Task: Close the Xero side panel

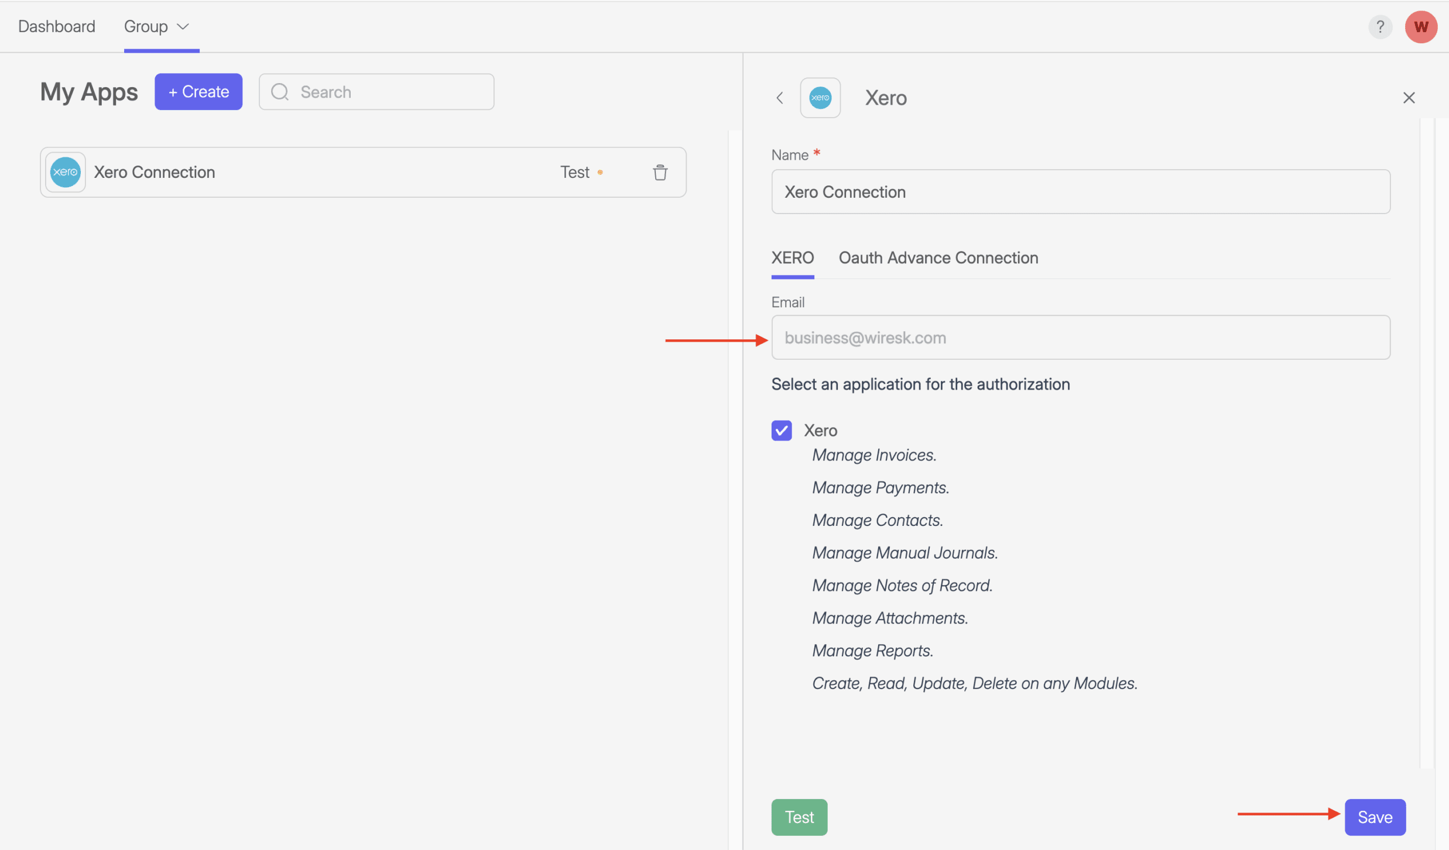Action: click(1409, 98)
